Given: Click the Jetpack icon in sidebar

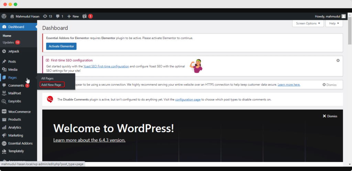Looking at the screenshot, I should coord(4,51).
